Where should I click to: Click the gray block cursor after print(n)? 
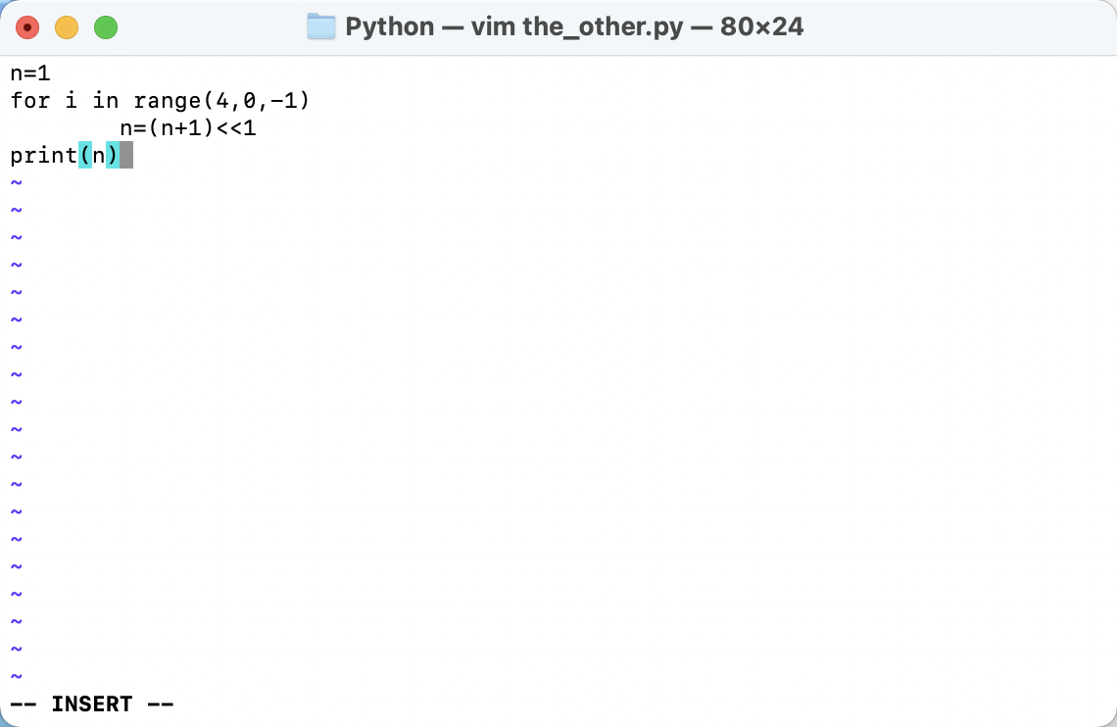click(126, 155)
